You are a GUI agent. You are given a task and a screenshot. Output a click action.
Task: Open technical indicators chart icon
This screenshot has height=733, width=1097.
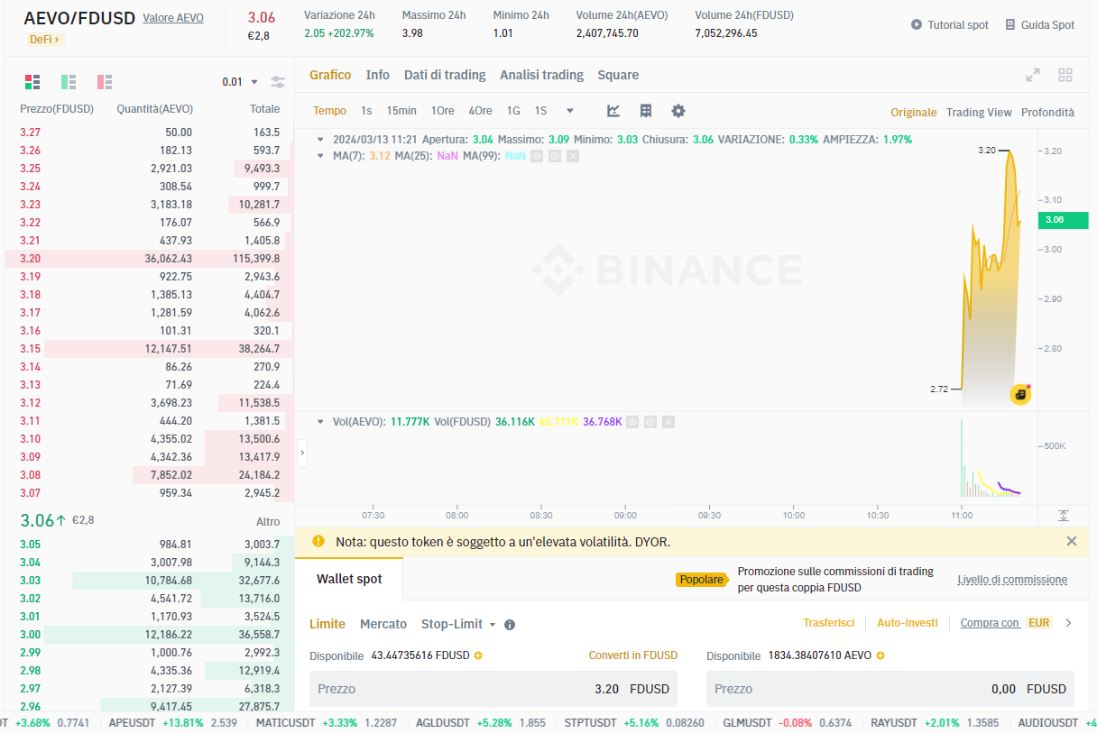click(613, 111)
